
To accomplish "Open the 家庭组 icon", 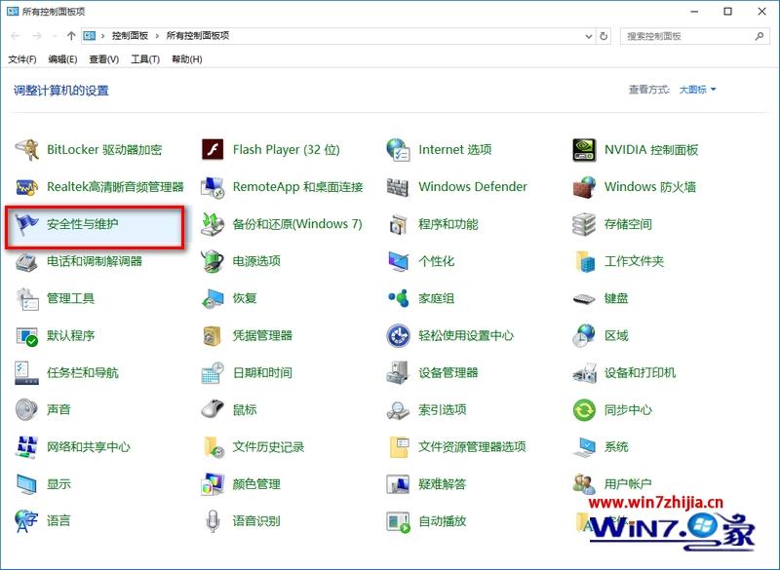I will [399, 298].
